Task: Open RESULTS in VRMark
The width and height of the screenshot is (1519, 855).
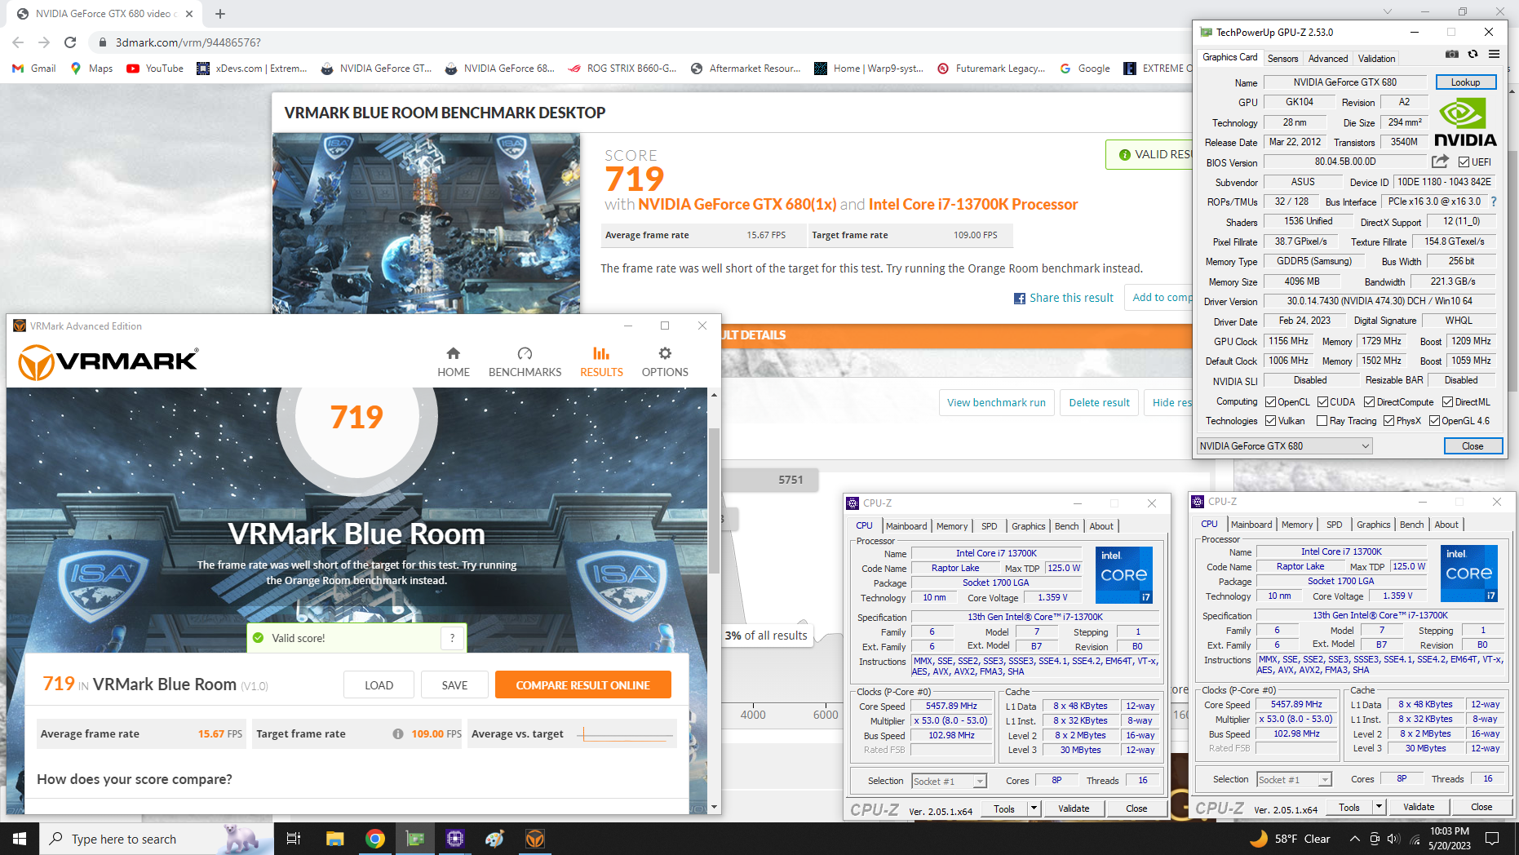Action: pyautogui.click(x=601, y=362)
